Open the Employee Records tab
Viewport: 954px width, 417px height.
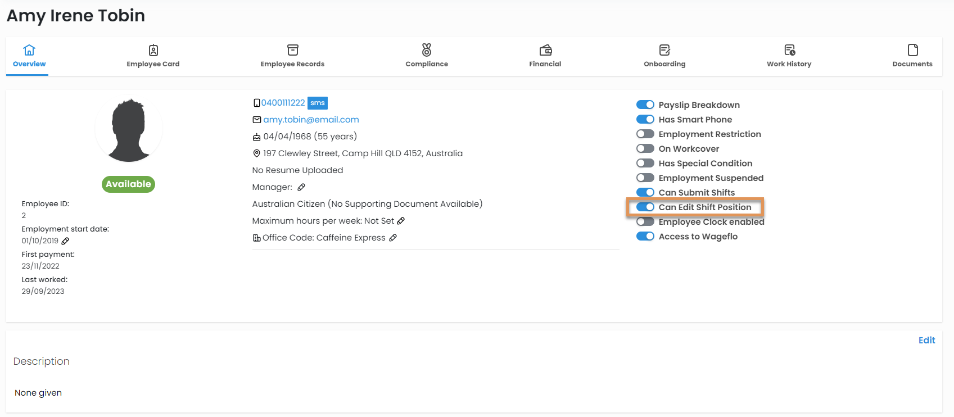[292, 56]
